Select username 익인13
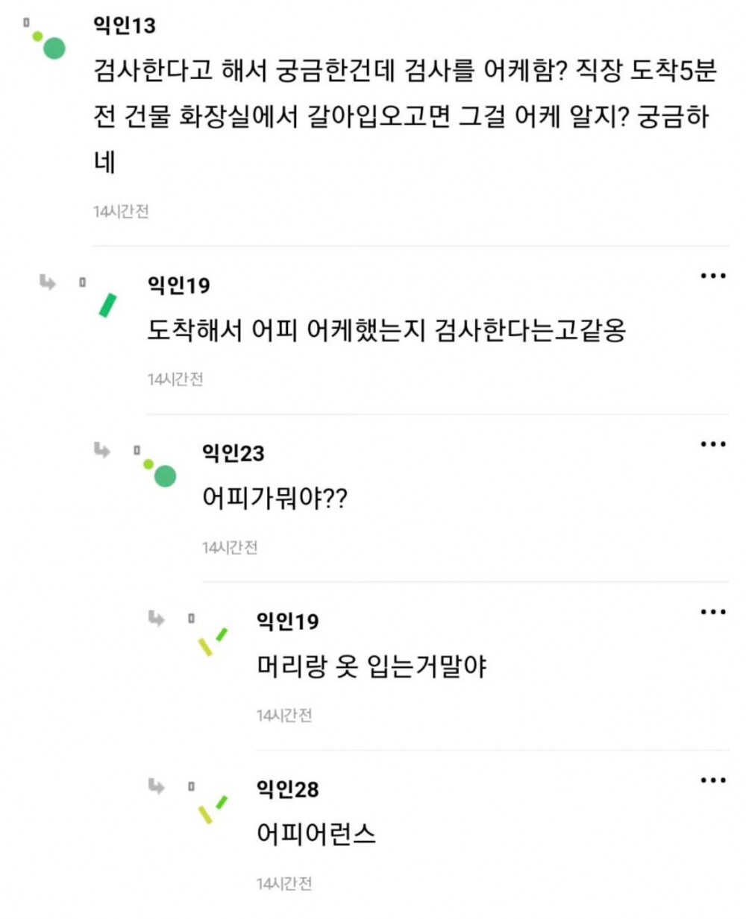 tap(125, 25)
